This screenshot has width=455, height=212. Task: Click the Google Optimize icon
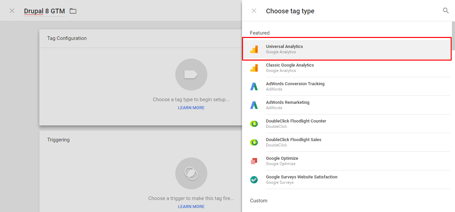click(254, 161)
